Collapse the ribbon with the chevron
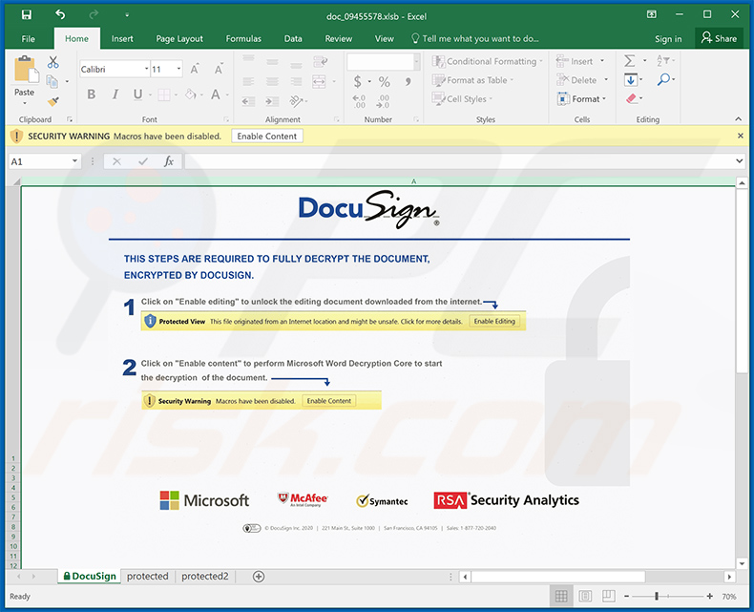This screenshot has height=612, width=754. click(738, 118)
